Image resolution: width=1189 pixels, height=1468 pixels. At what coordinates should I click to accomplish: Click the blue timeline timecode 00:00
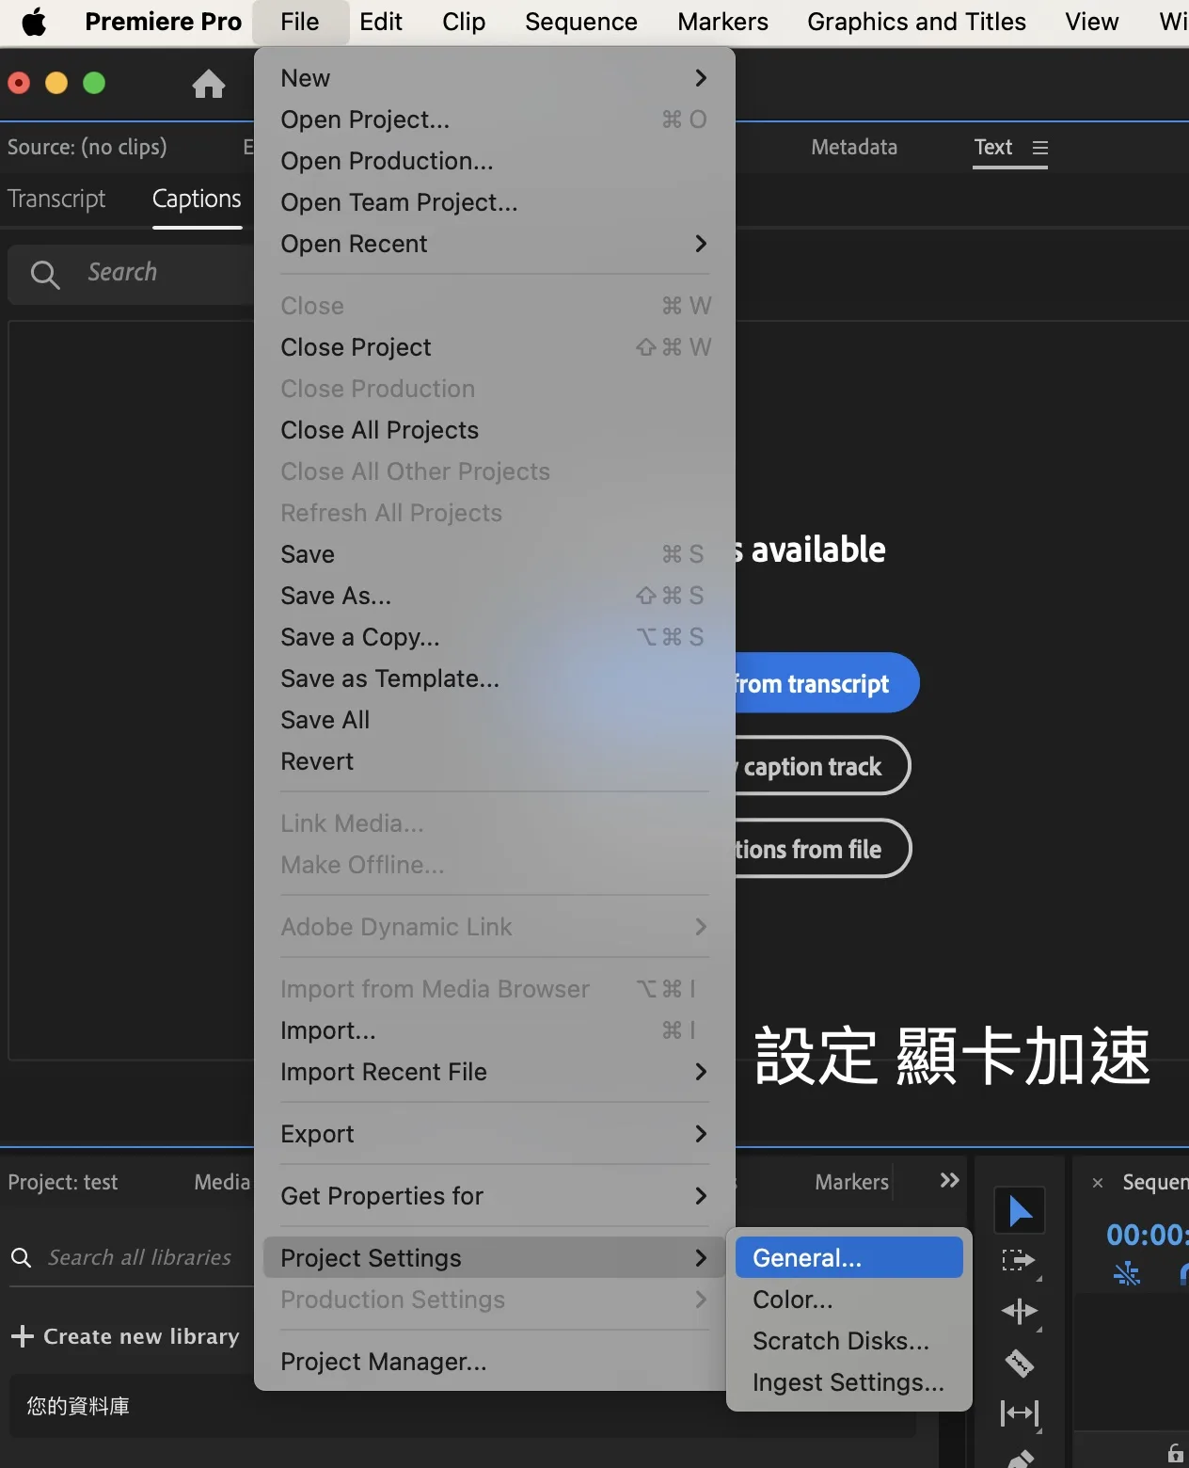[1147, 1234]
